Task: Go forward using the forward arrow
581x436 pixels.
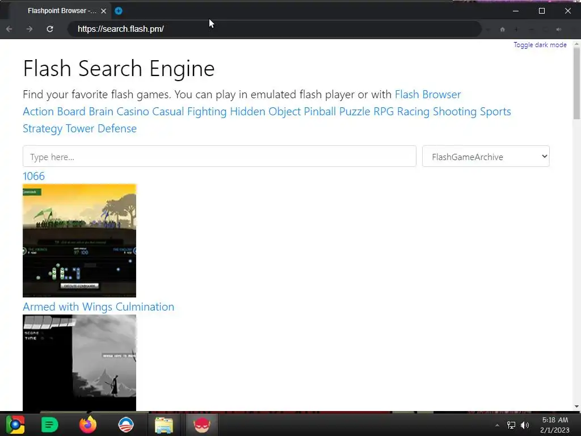Action: pos(30,29)
